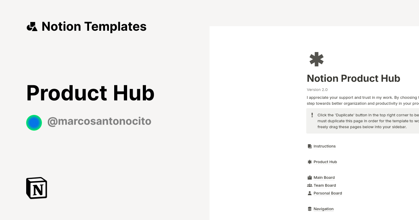Click the database stack icon beside Navigation
This screenshot has width=419, height=220.
coord(309,208)
